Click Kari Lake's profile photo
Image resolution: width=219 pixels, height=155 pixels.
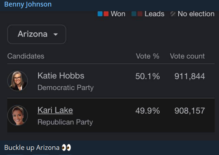click(x=17, y=115)
